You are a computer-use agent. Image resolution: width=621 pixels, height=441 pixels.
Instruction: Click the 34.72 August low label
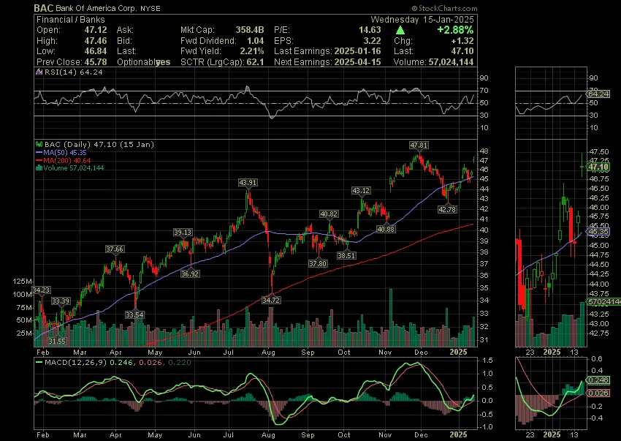(x=271, y=300)
